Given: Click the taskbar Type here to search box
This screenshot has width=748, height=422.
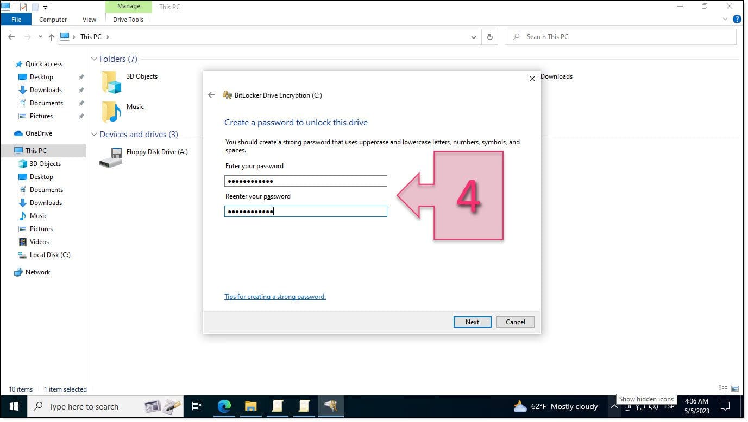Looking at the screenshot, I should [105, 406].
